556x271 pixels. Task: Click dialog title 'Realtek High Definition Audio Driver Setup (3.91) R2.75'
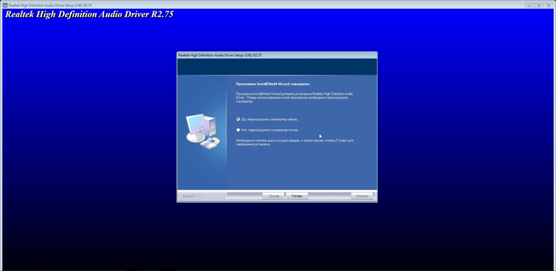(220, 55)
